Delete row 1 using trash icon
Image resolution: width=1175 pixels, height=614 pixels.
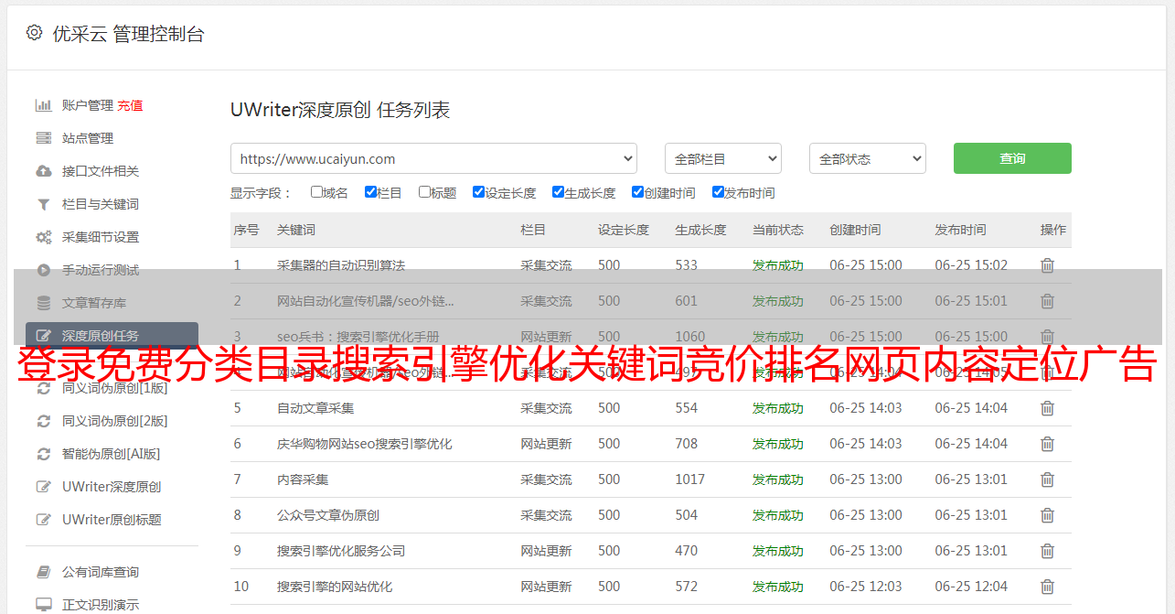click(1047, 265)
